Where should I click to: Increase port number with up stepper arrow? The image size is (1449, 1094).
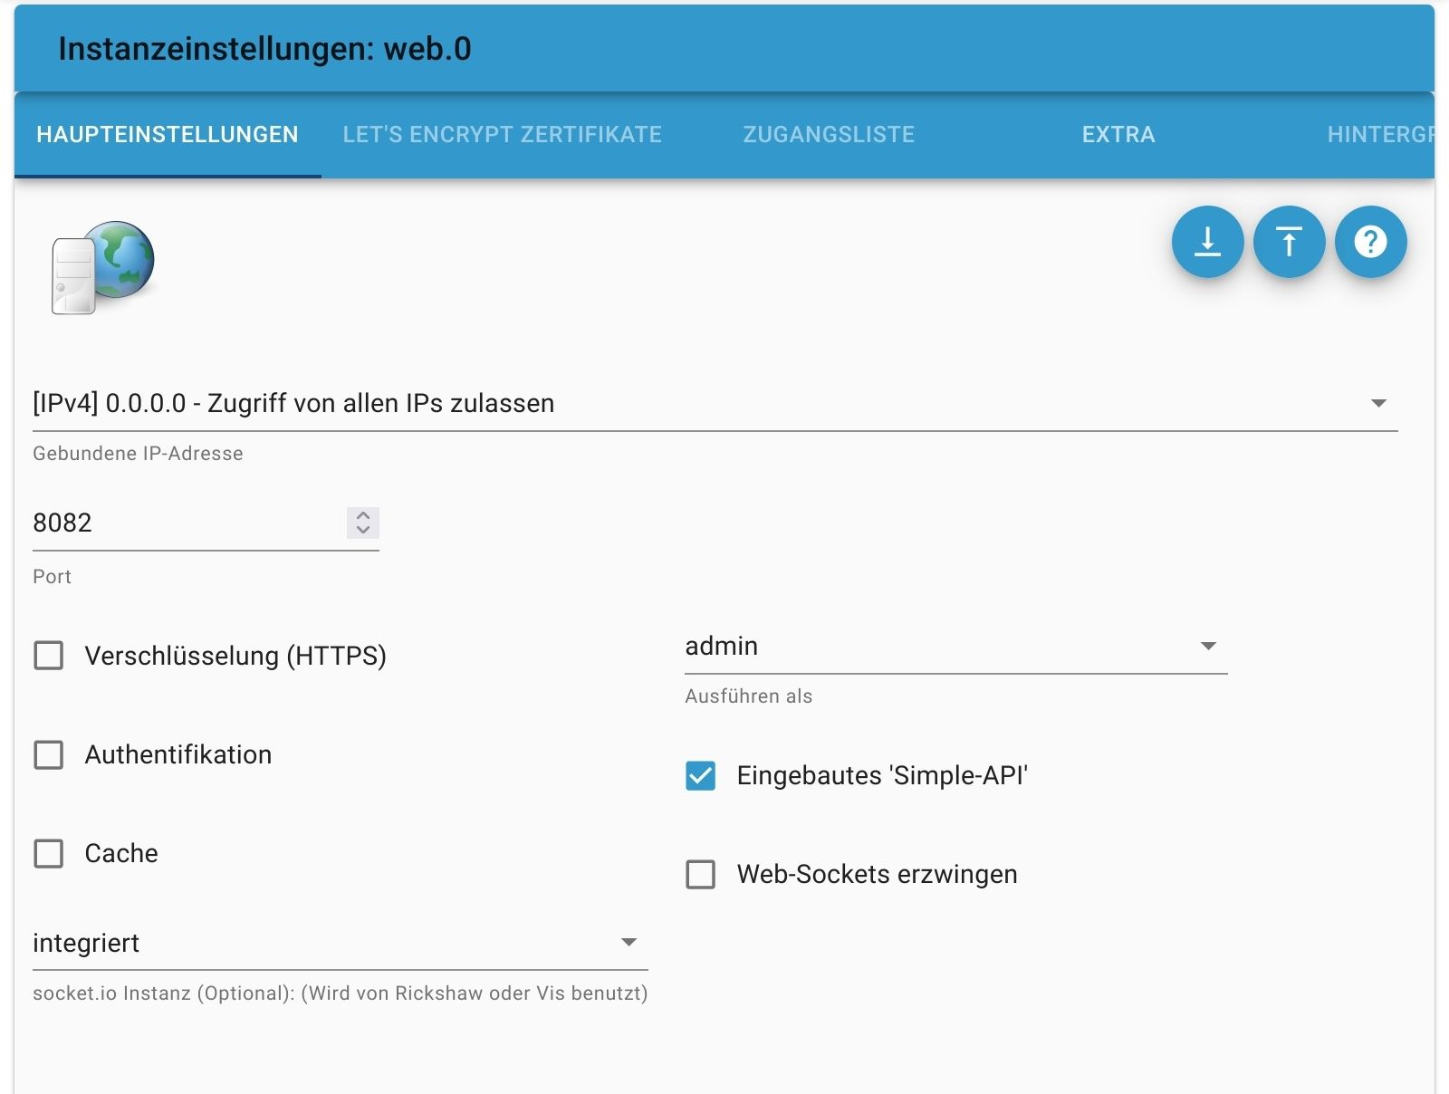(363, 515)
